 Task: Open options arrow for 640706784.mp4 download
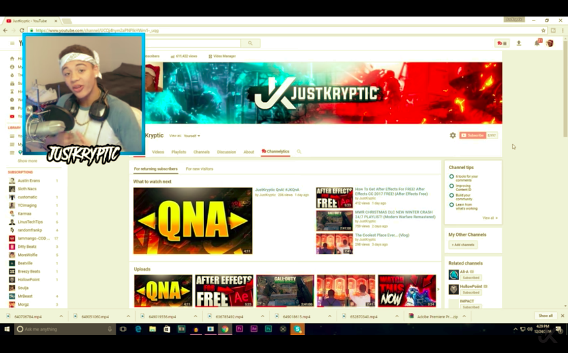(x=61, y=316)
